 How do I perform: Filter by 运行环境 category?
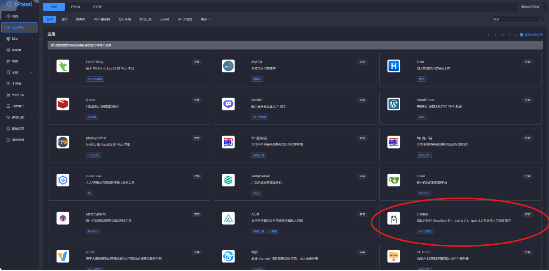(125, 19)
